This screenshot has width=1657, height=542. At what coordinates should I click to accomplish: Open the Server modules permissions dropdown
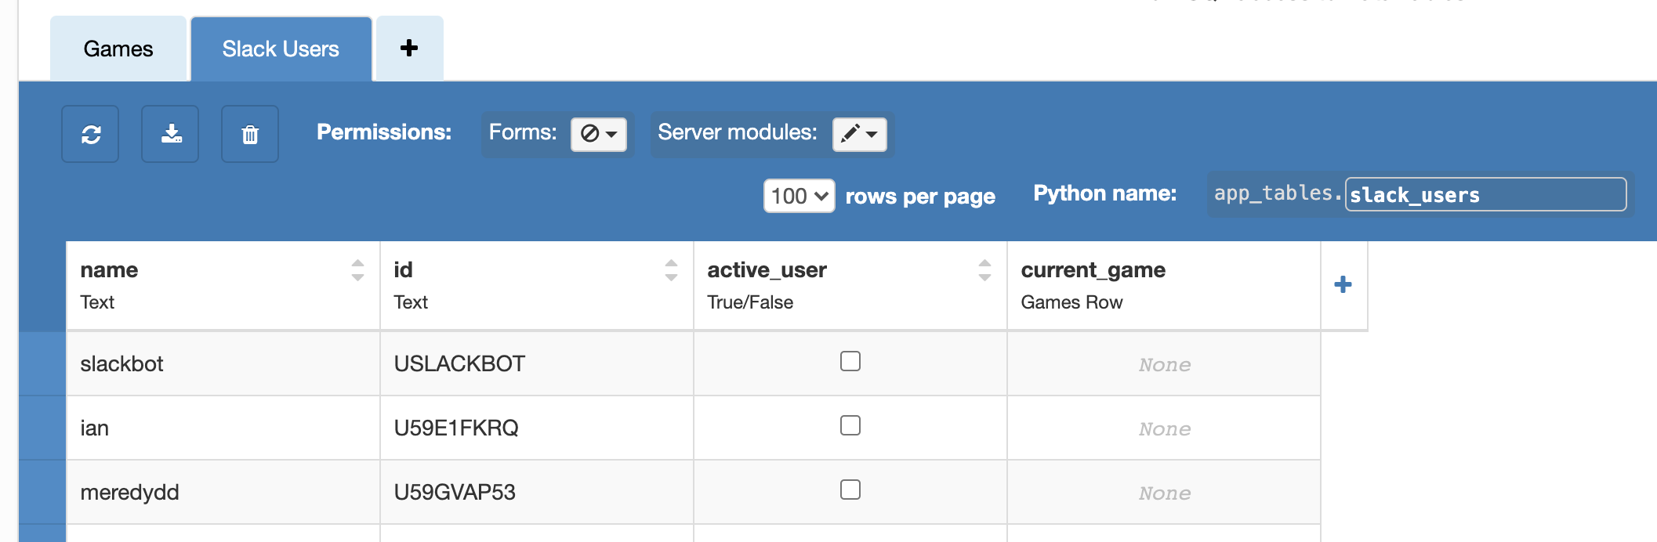tap(859, 134)
